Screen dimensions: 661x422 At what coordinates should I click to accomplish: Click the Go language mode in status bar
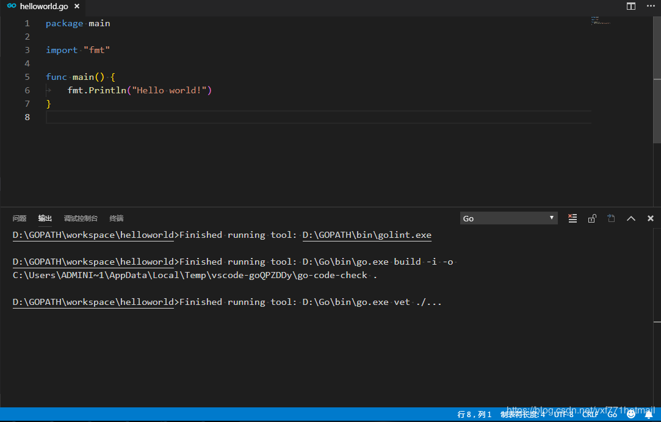[x=612, y=415]
